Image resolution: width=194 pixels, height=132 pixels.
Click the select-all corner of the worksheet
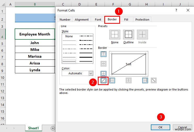click(3, 4)
